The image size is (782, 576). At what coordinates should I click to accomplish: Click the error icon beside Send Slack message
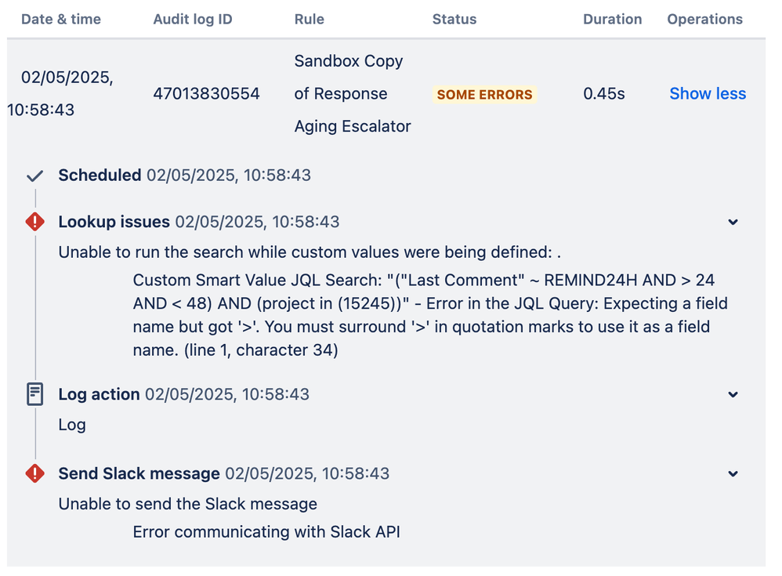(34, 473)
